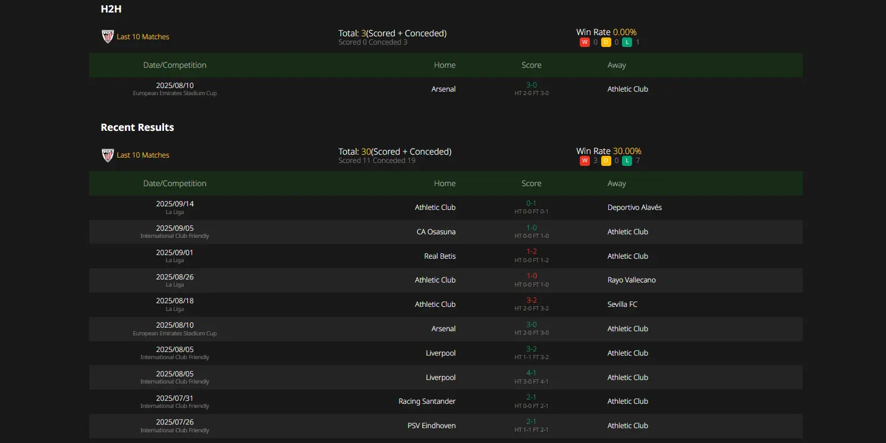Viewport: 886px width, 443px height.
Task: Open Athletic Club in the PSV Eindhoven row
Action: [x=628, y=426]
